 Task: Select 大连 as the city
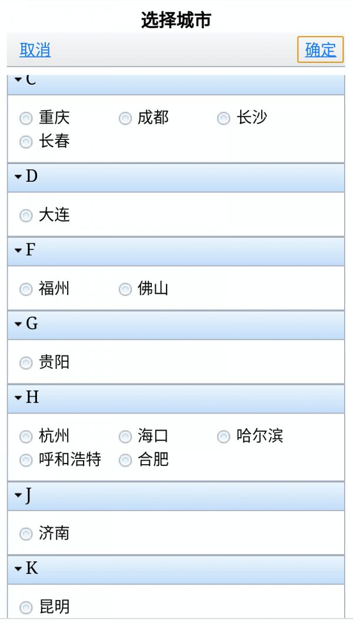click(x=26, y=215)
